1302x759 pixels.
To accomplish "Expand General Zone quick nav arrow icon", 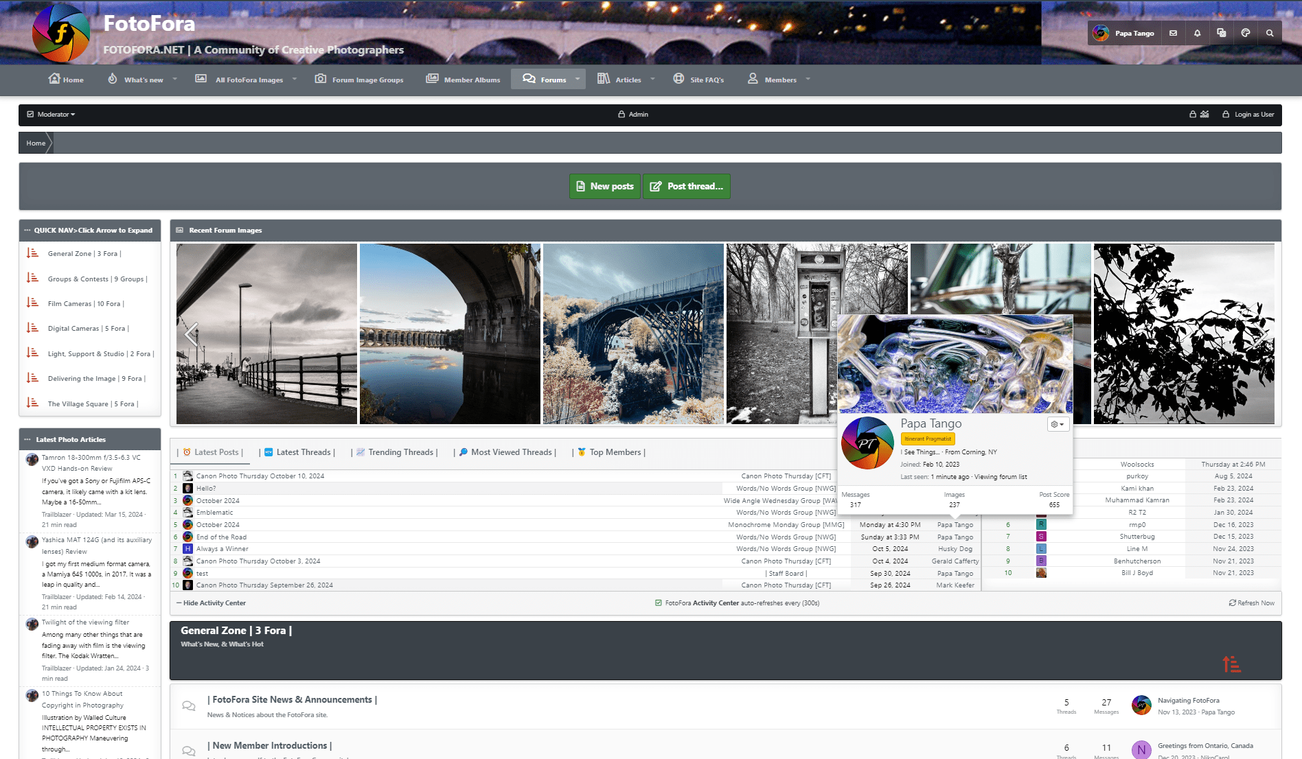I will click(x=32, y=253).
